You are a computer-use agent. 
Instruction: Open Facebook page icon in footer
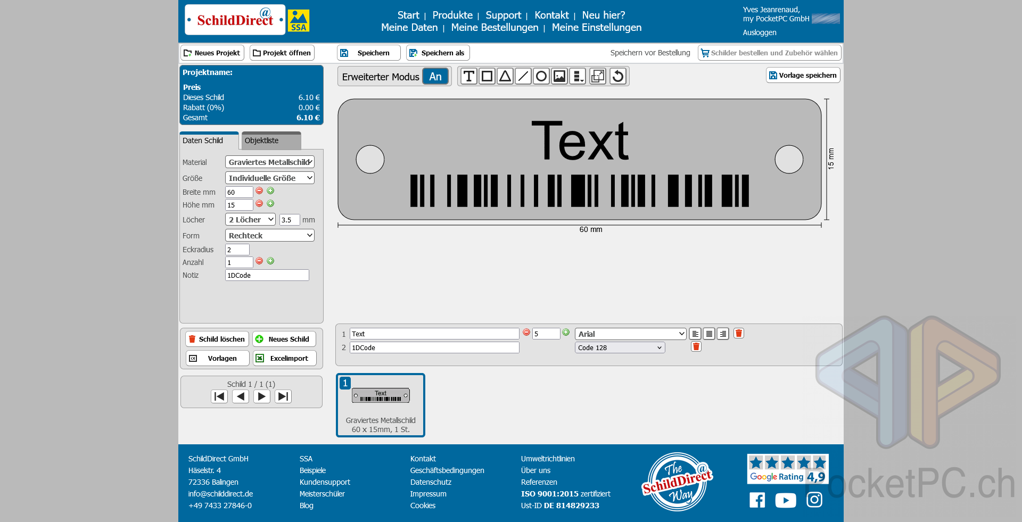(757, 500)
